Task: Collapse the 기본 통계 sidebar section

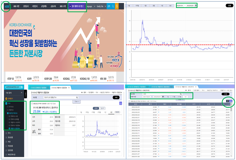Action: [x=21, y=93]
